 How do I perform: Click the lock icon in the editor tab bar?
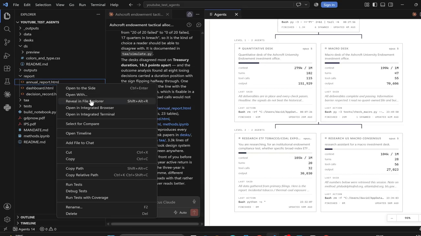pyautogui.click(x=190, y=14)
